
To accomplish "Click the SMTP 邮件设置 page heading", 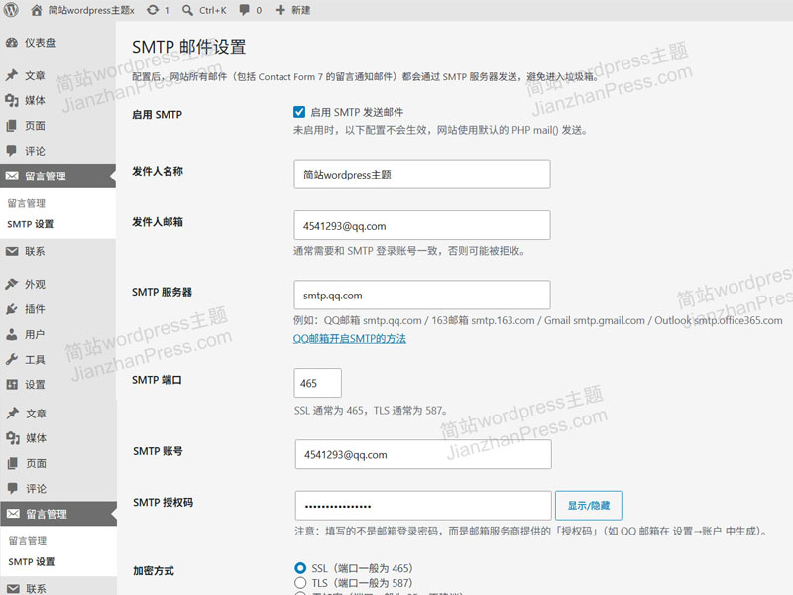I will point(189,47).
